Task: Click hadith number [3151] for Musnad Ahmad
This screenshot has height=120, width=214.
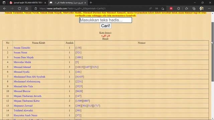Action: (x=95, y=67)
